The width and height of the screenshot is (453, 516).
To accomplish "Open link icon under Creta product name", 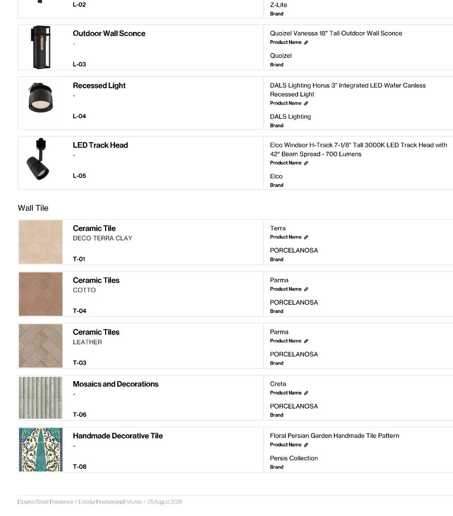I will (306, 393).
